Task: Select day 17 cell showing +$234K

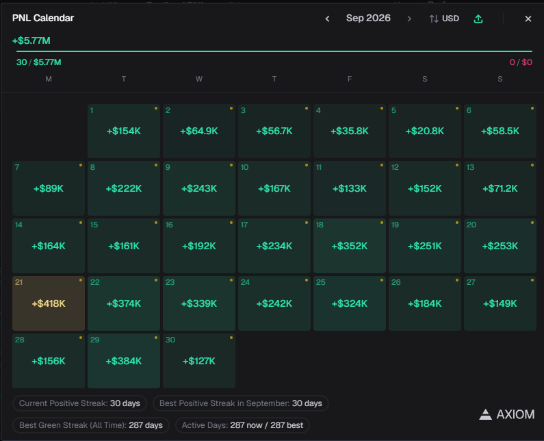Action: click(274, 246)
